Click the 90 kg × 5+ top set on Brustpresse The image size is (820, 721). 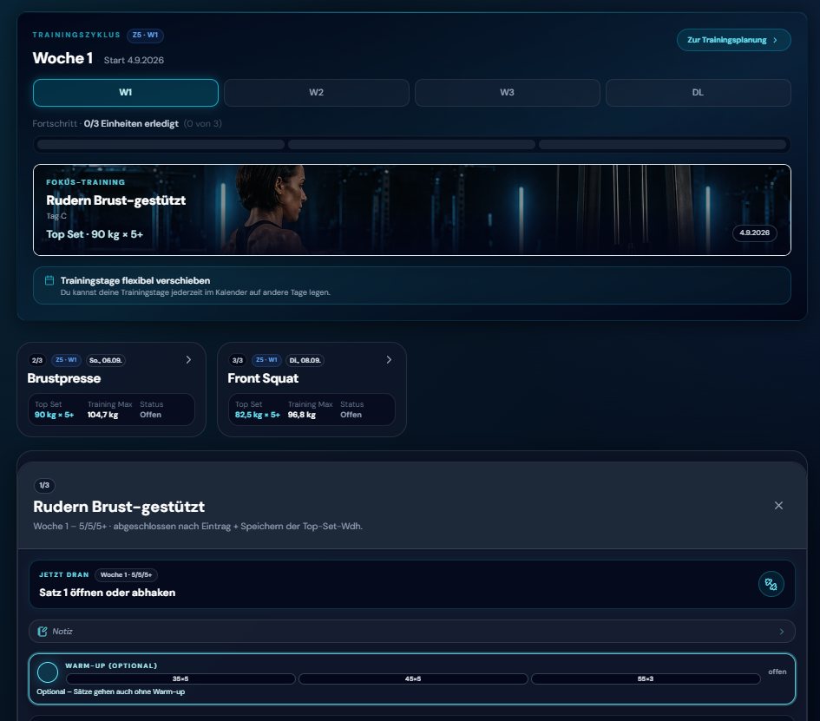click(55, 415)
